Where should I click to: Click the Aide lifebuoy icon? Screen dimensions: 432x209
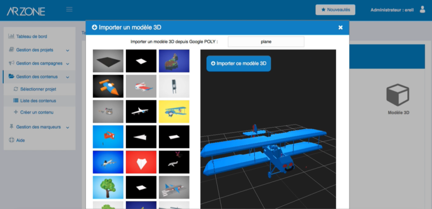11,140
